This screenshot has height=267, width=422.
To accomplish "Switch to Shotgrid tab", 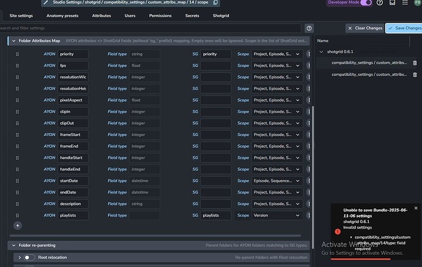I will [221, 16].
